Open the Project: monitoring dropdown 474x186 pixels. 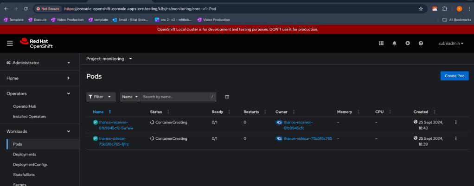click(x=109, y=59)
